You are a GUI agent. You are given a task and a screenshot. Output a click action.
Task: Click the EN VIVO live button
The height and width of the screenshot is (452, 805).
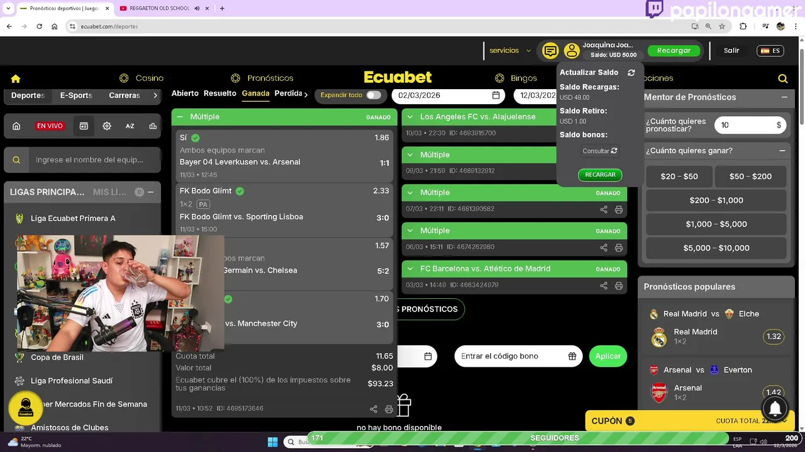click(x=50, y=126)
